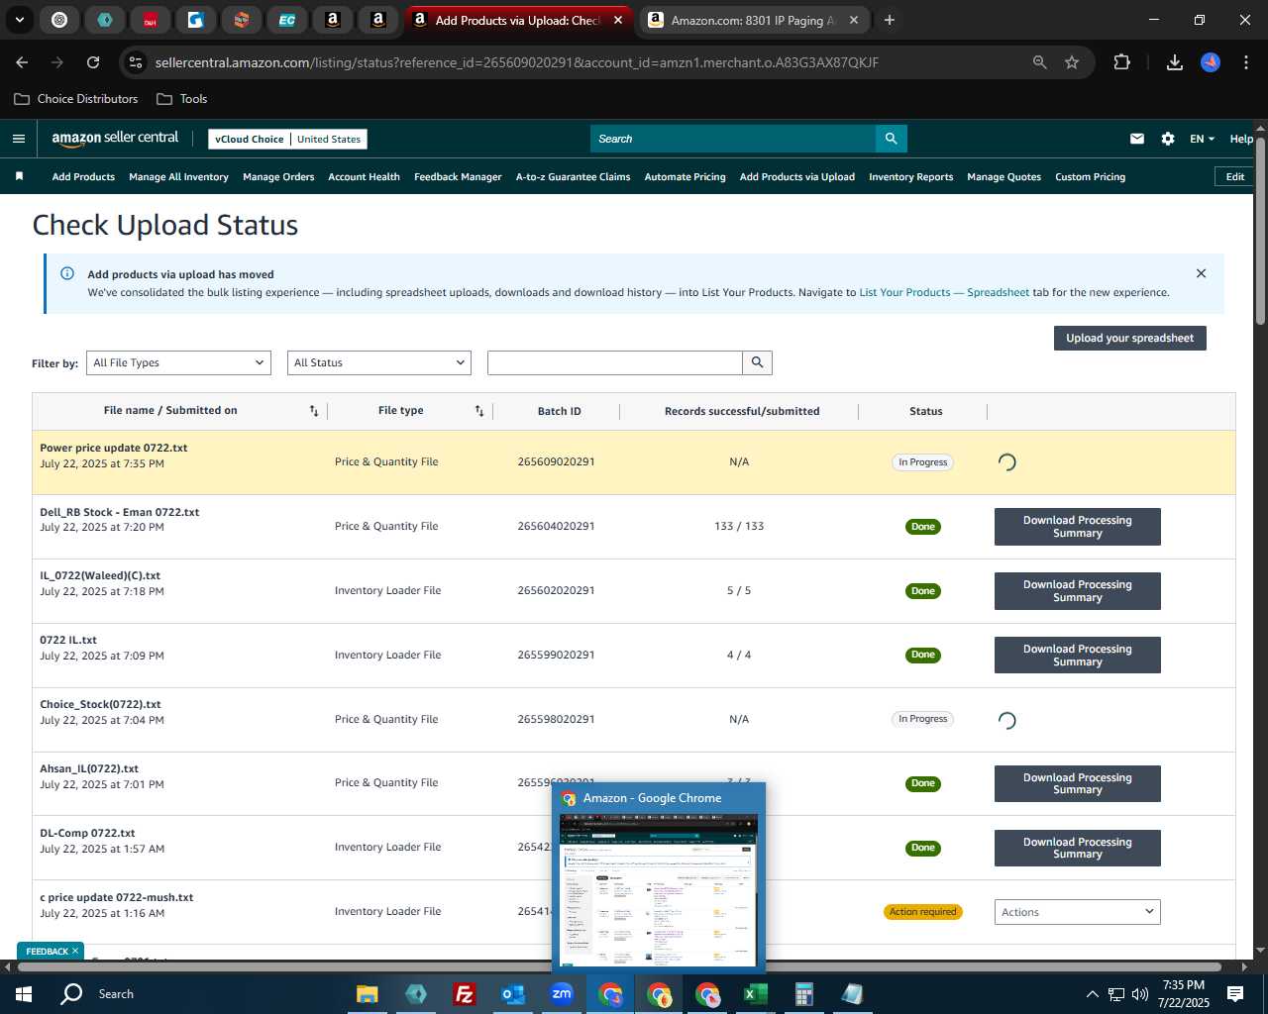Download Processing Summary for Ahsan_IL(0722).txt

[x=1077, y=783]
